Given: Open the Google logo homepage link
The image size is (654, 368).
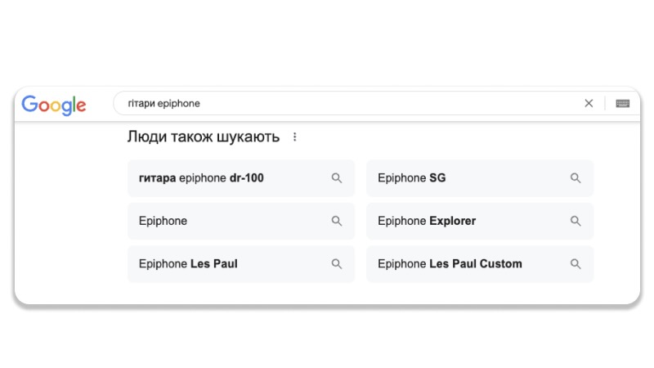Looking at the screenshot, I should [54, 105].
